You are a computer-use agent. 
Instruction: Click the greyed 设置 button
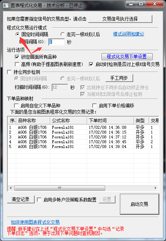point(107,199)
